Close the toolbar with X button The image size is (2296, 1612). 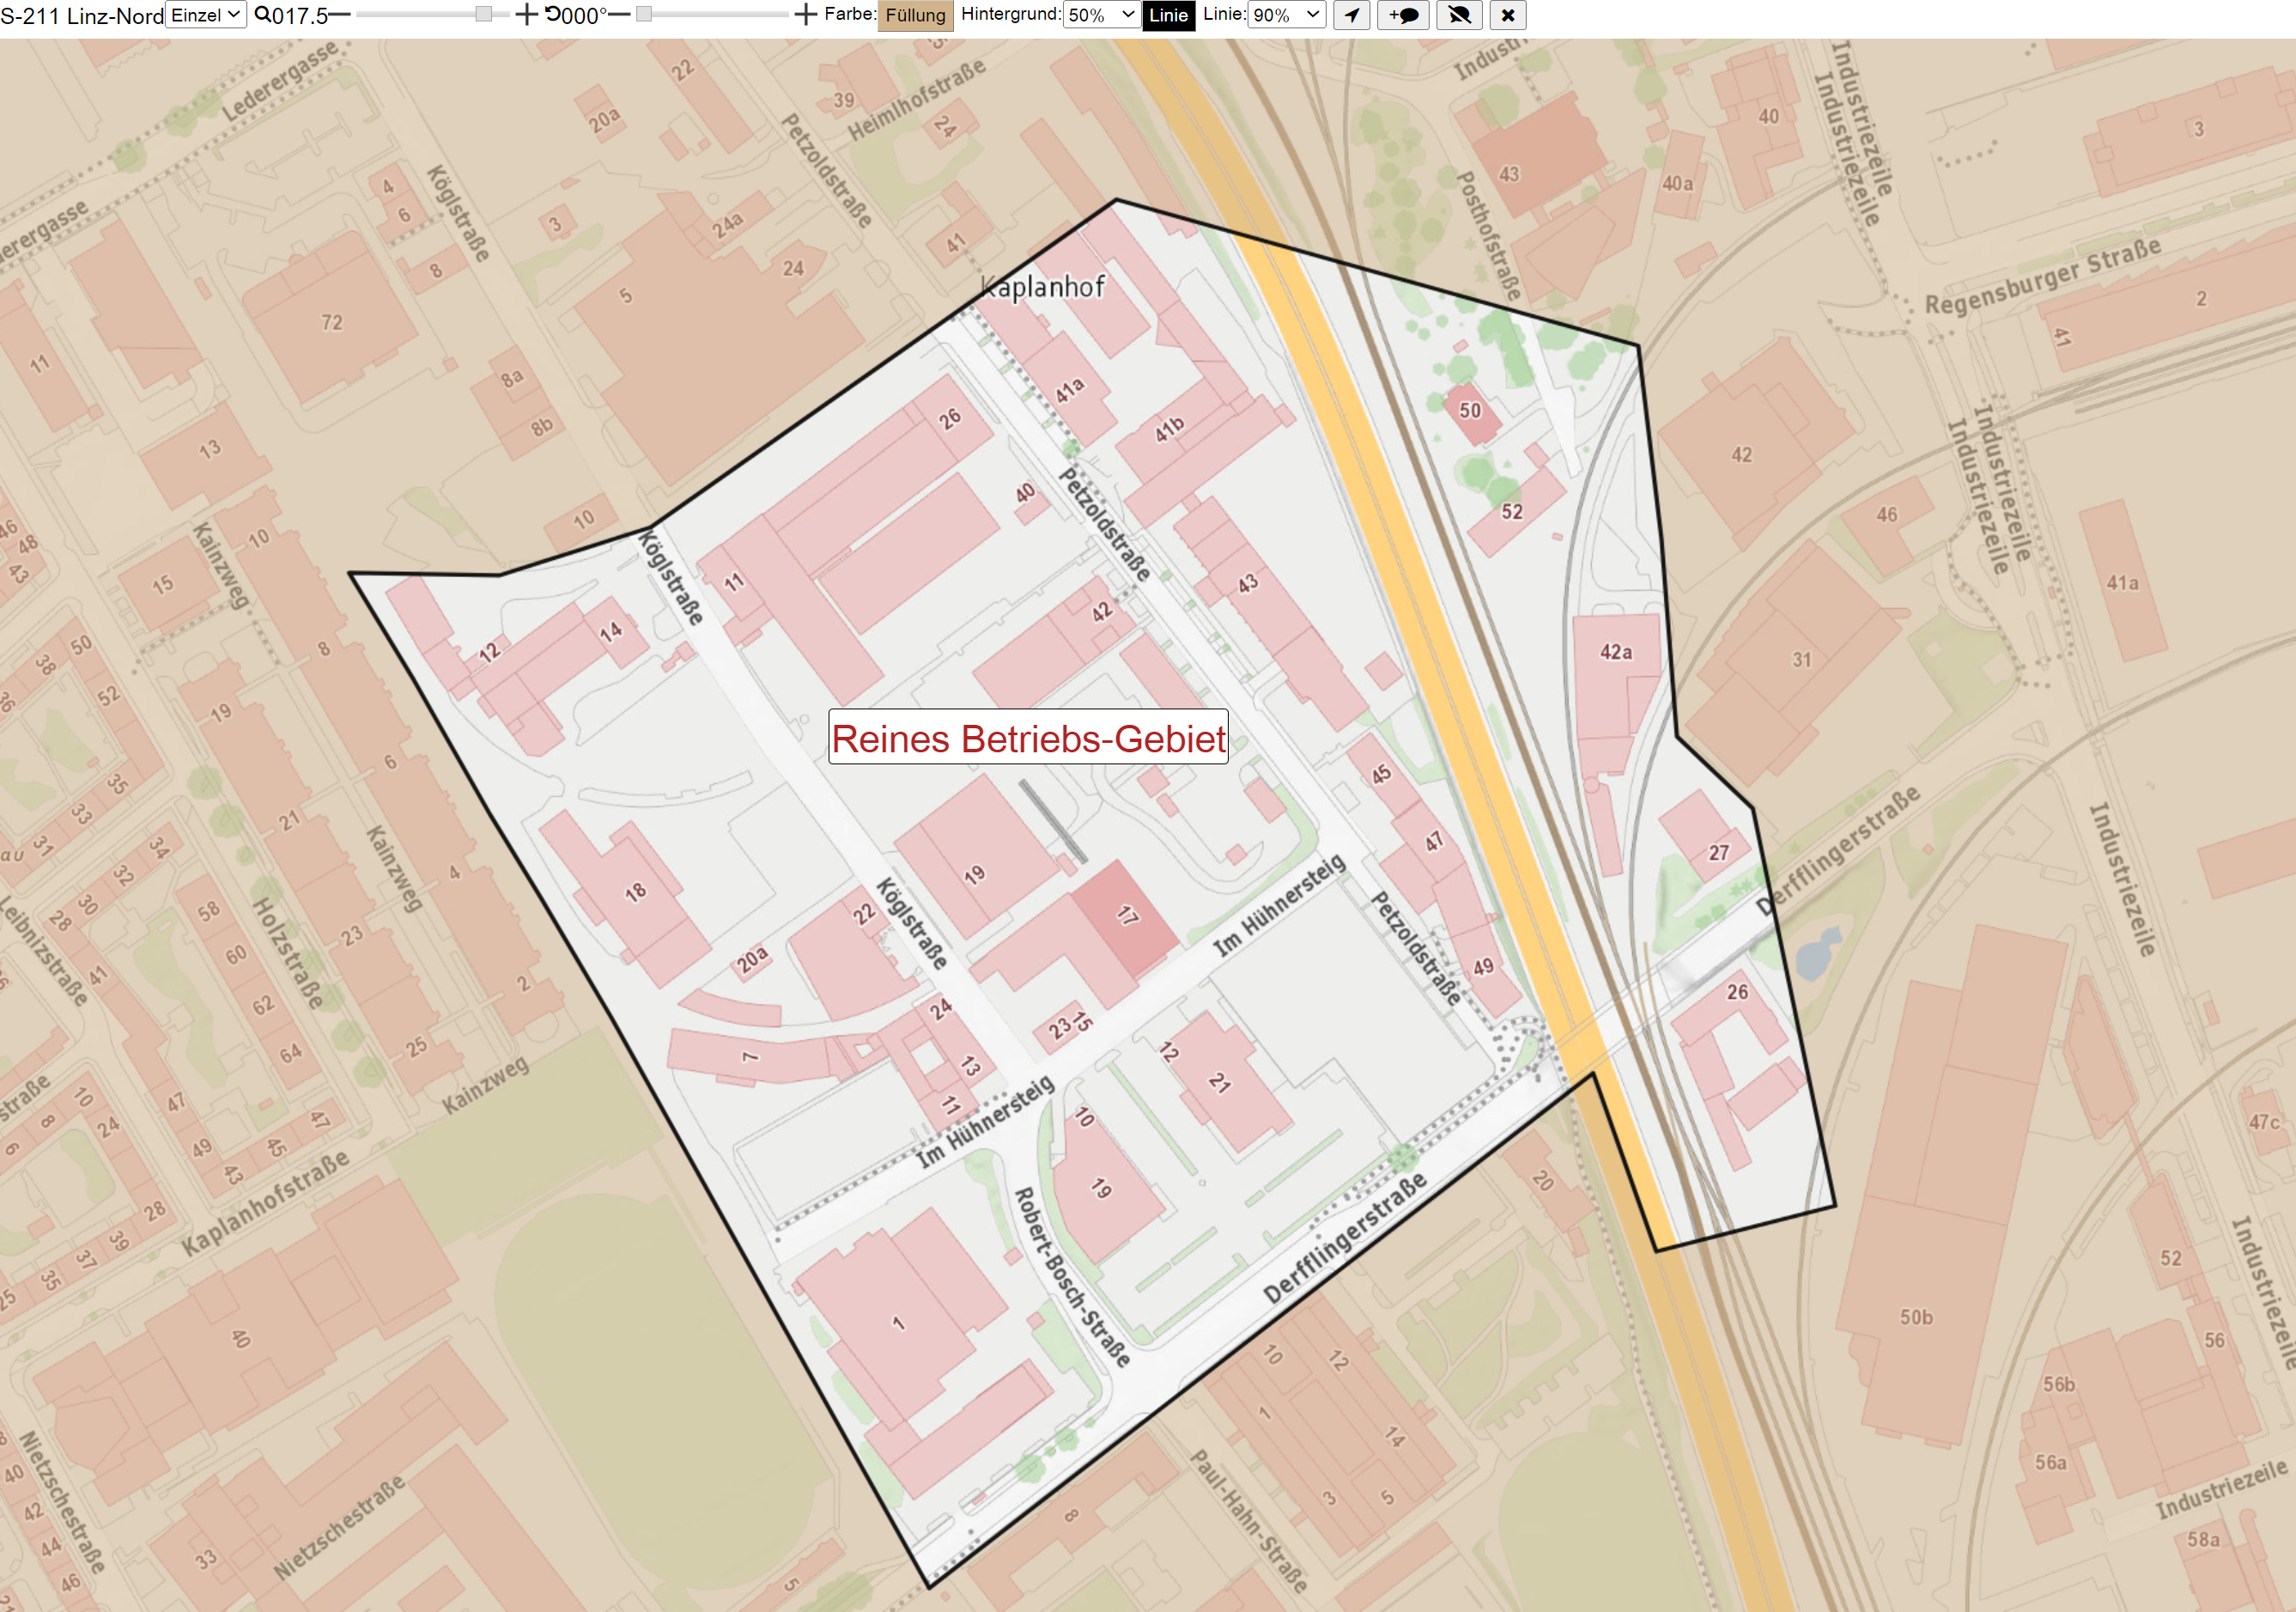click(1508, 15)
